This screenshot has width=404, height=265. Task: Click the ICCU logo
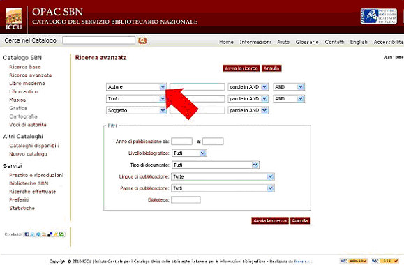[14, 19]
